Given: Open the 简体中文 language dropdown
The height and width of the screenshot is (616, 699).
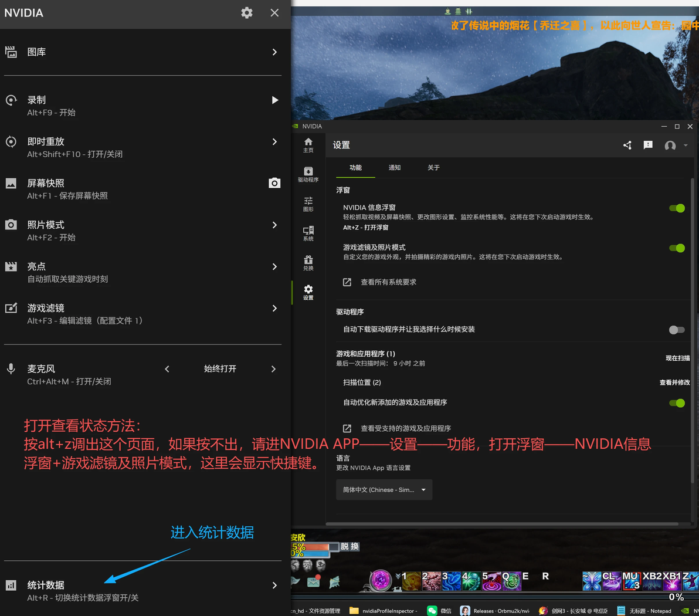Looking at the screenshot, I should click(384, 490).
